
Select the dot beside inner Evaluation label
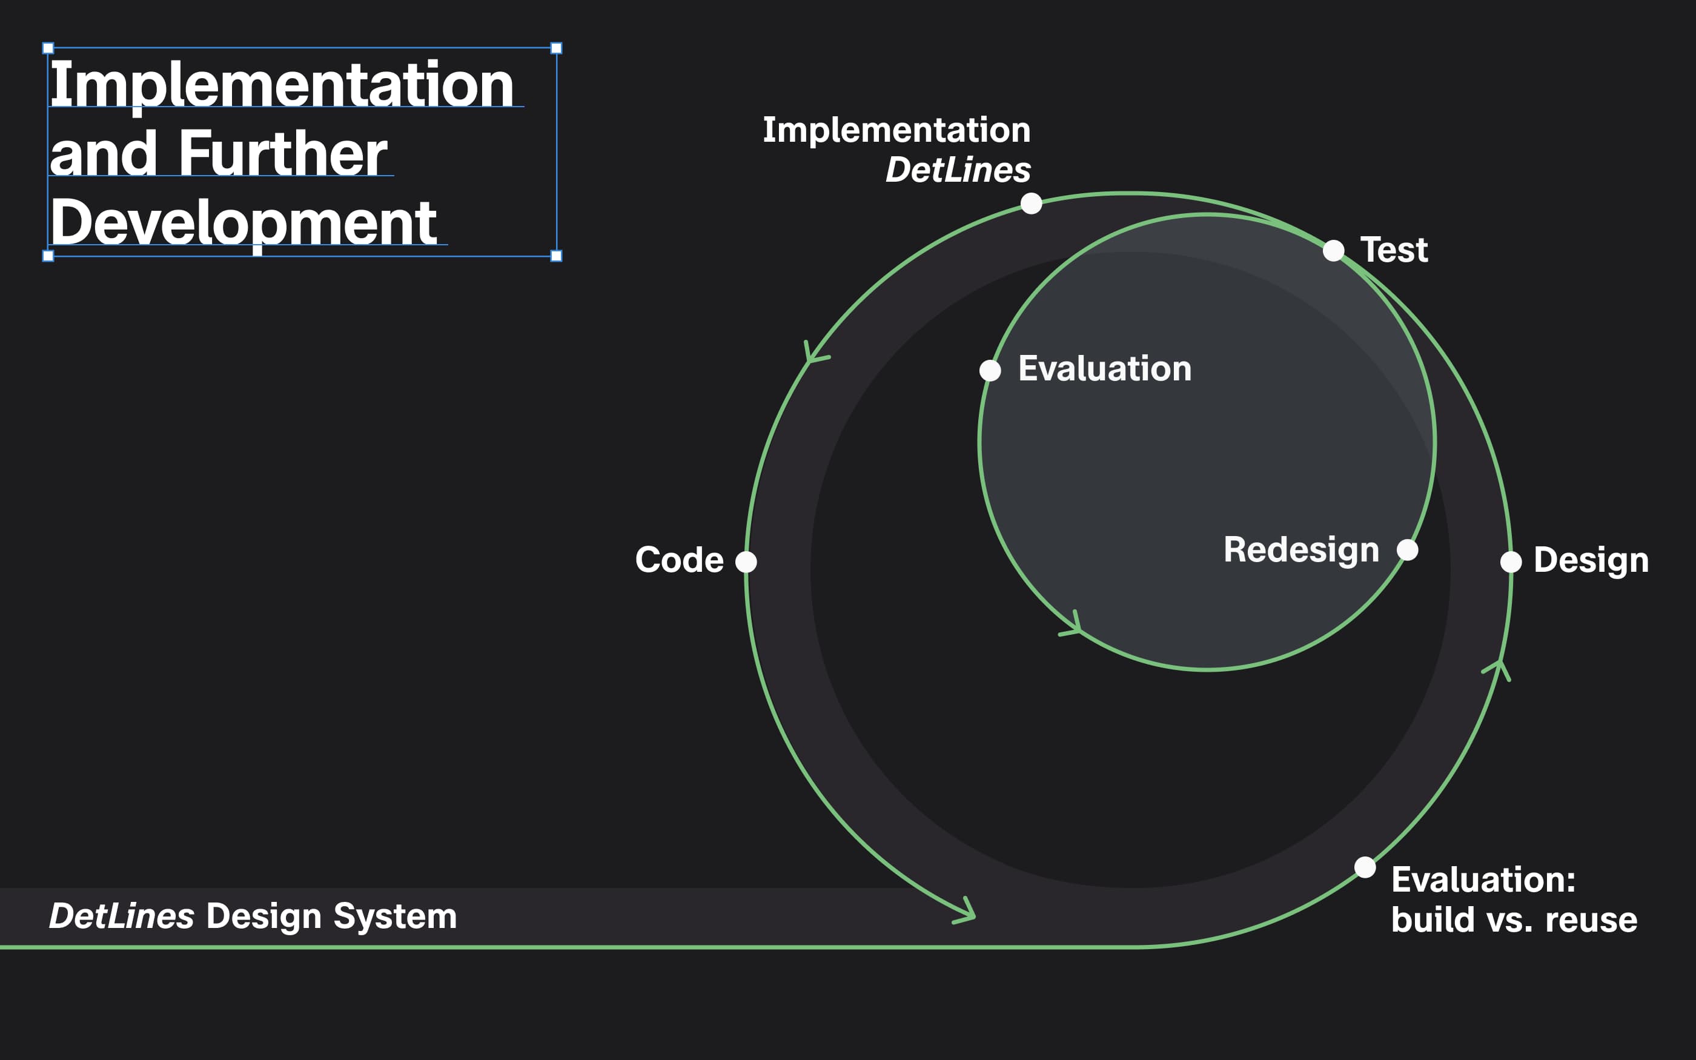point(990,370)
